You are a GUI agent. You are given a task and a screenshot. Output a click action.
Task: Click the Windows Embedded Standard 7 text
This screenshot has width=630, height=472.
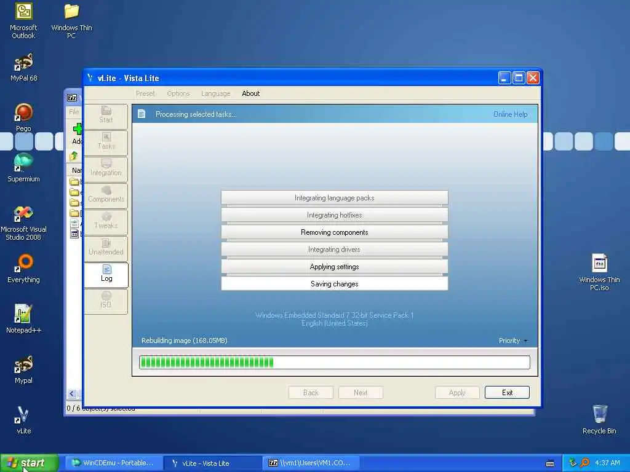[334, 315]
